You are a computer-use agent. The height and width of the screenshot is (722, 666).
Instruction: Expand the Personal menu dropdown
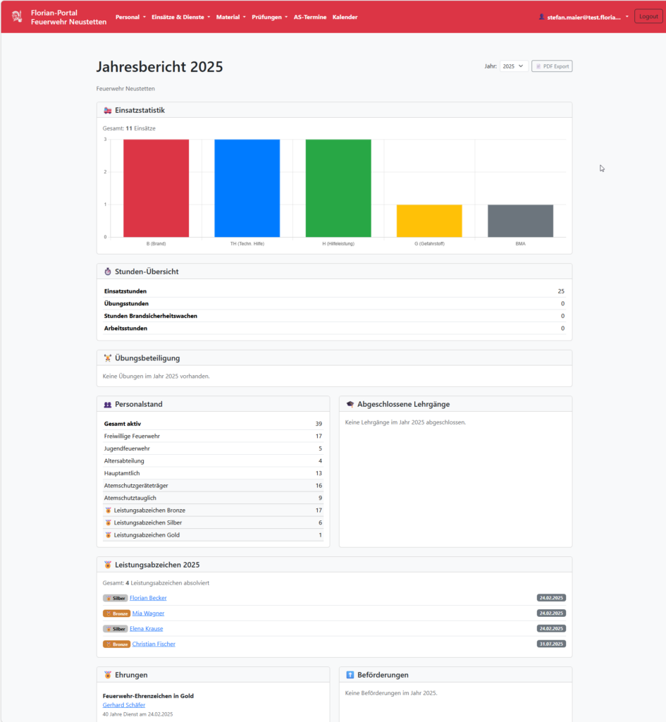tap(130, 17)
